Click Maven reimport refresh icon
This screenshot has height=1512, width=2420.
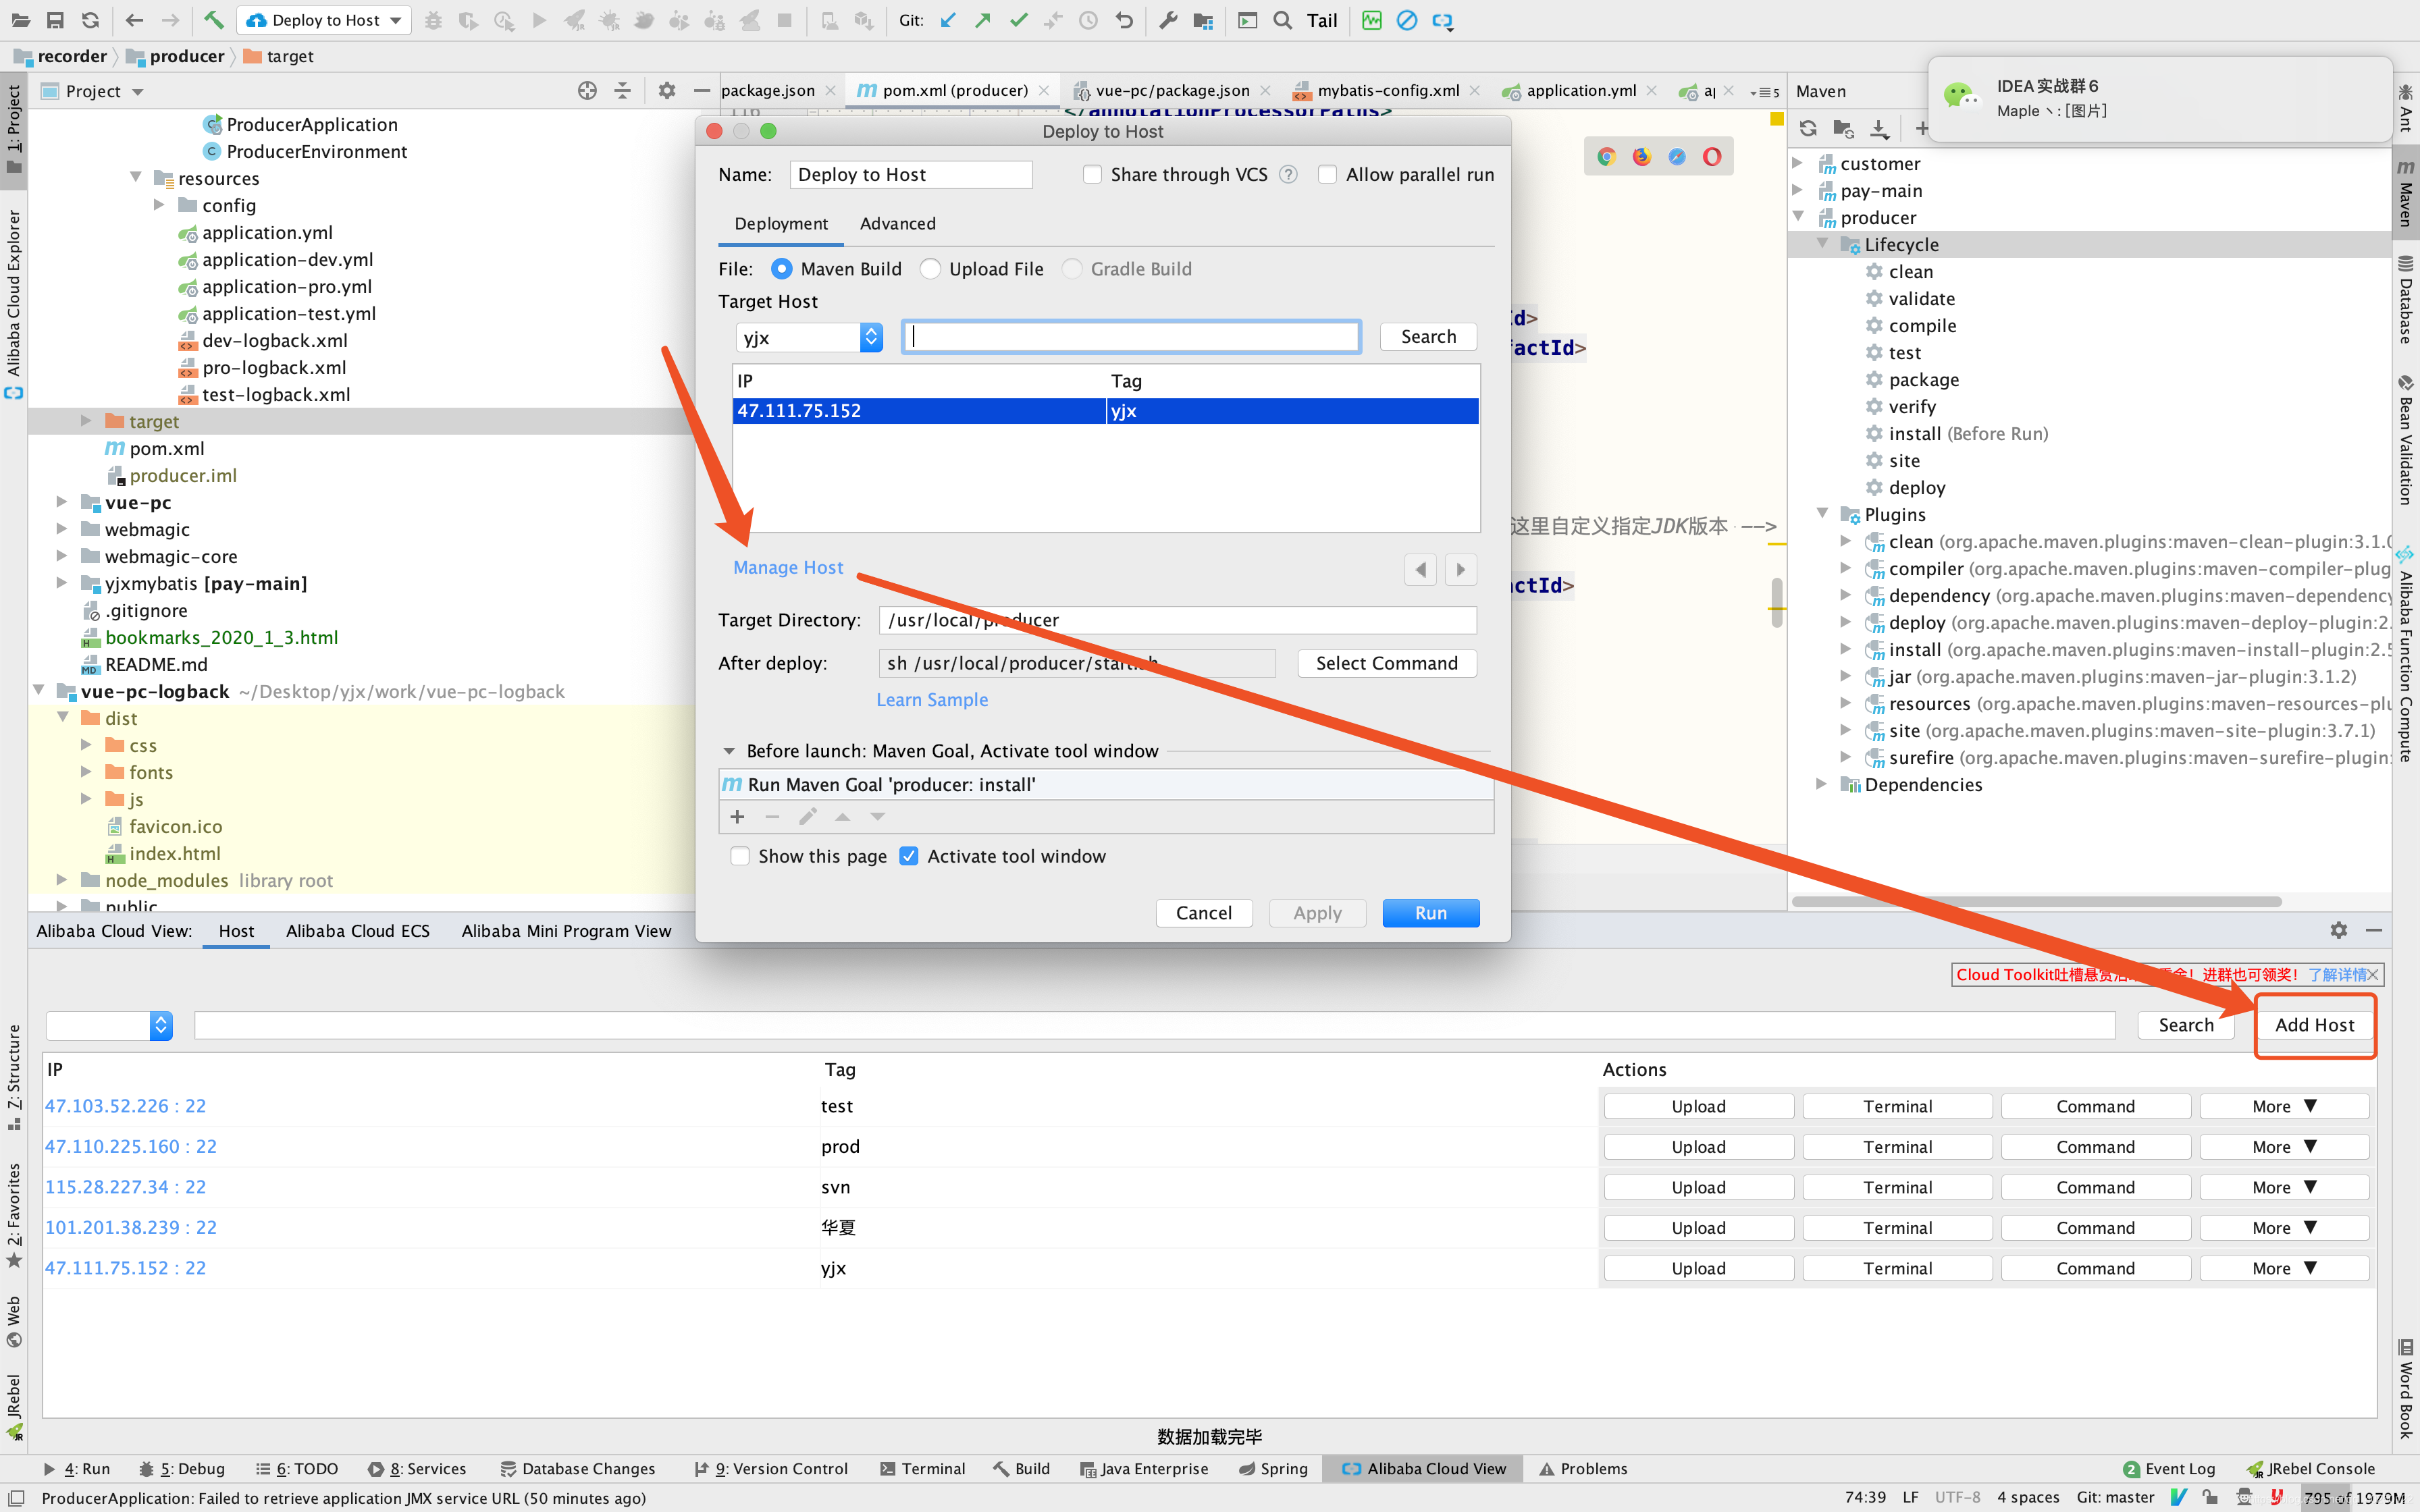coord(1808,128)
